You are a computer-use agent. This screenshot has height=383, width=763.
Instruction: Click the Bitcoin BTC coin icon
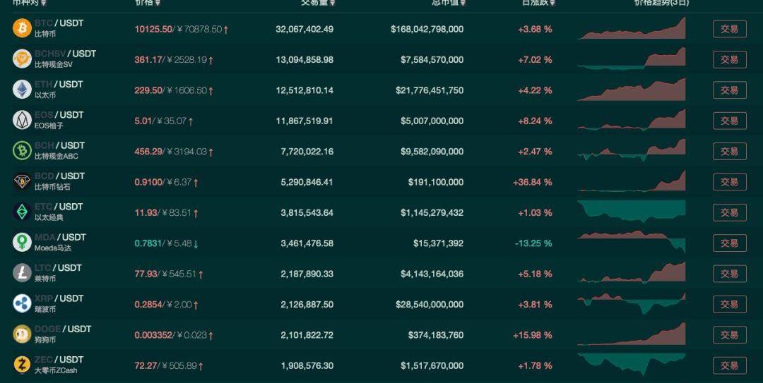tap(22, 28)
